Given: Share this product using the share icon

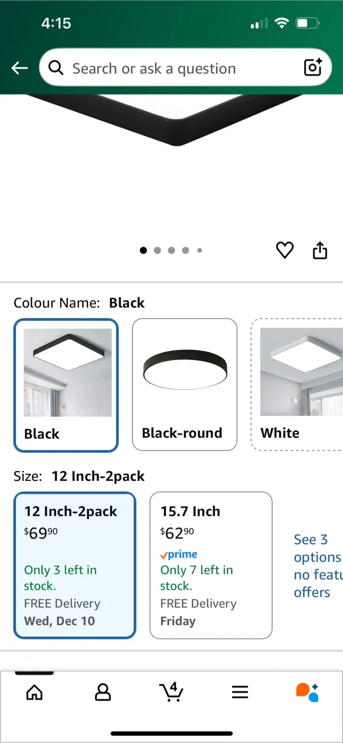Looking at the screenshot, I should coord(320,250).
